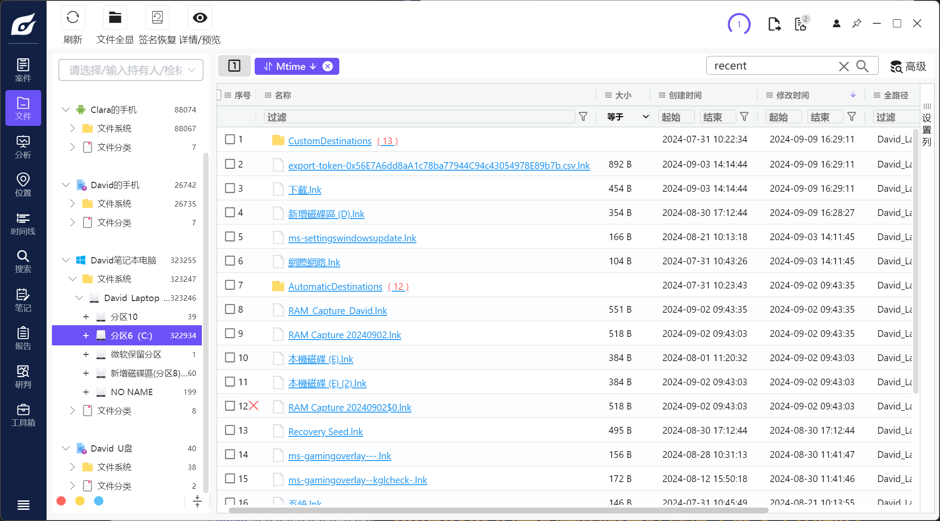Expand the 分区10 partition node

coord(86,317)
